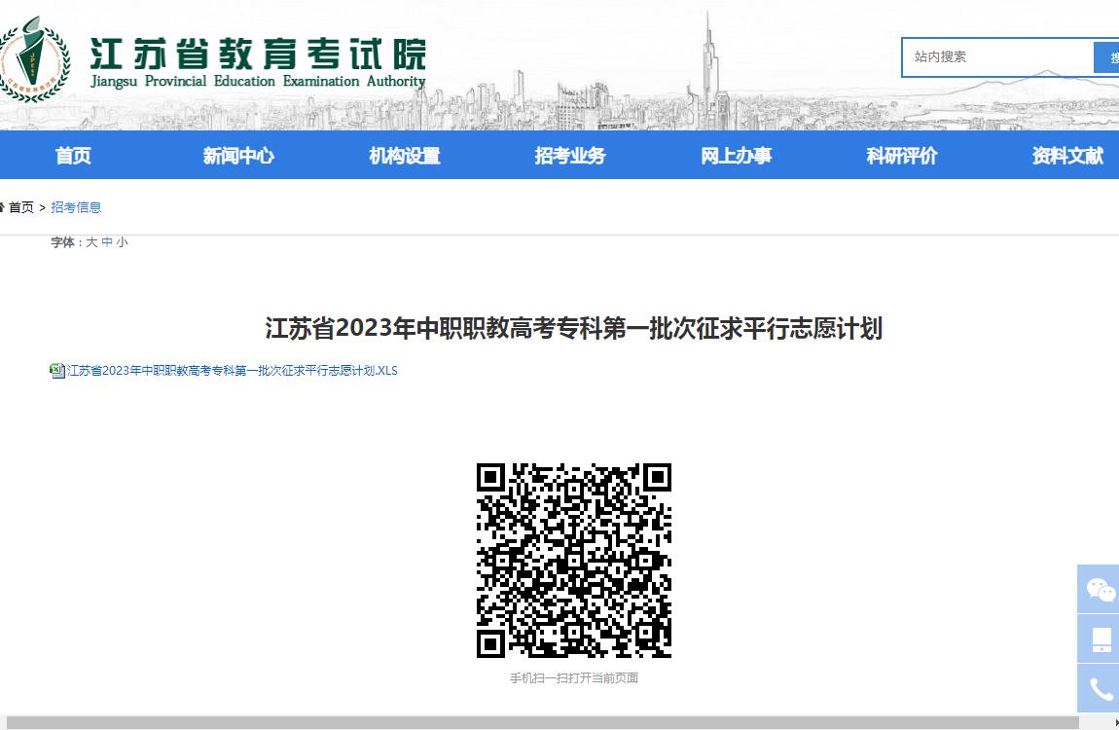
Task: Click the horizontal scrollbar at page bottom
Action: coord(542,723)
